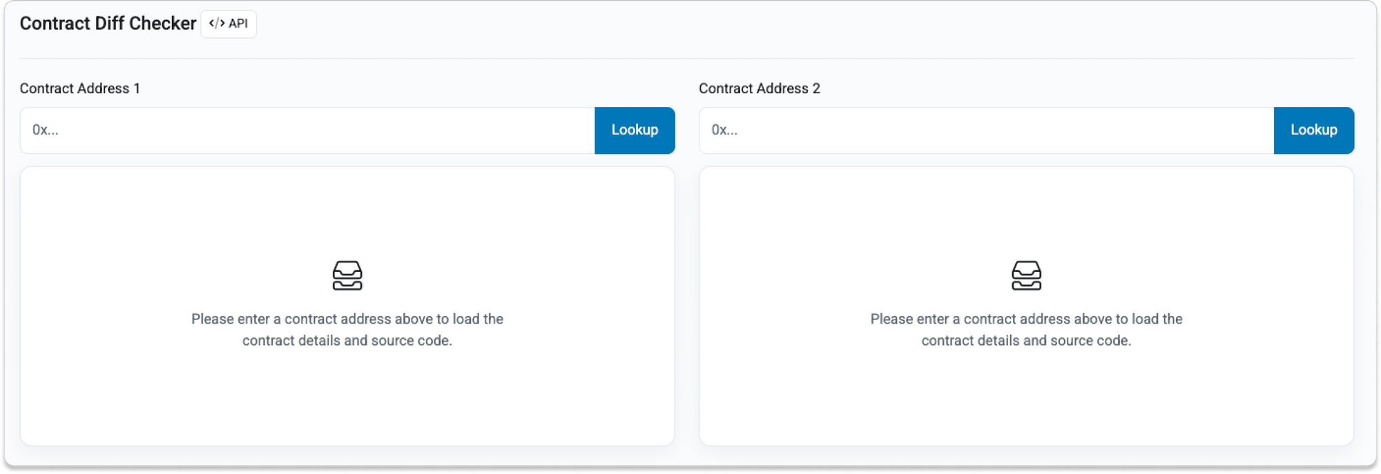Click the "Contract Diff Checker" page heading

click(108, 23)
